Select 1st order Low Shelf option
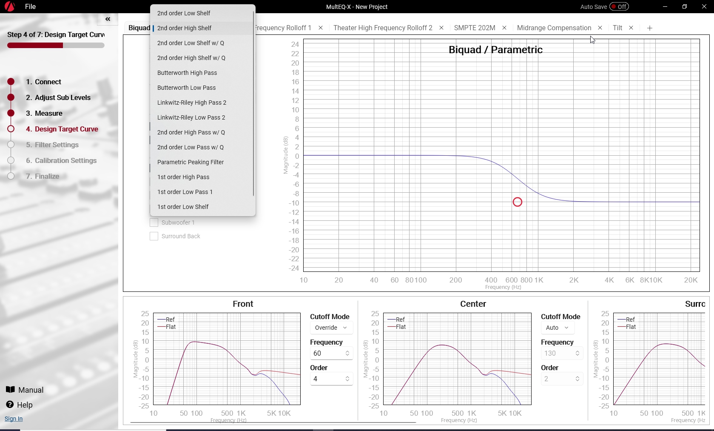 click(202, 207)
